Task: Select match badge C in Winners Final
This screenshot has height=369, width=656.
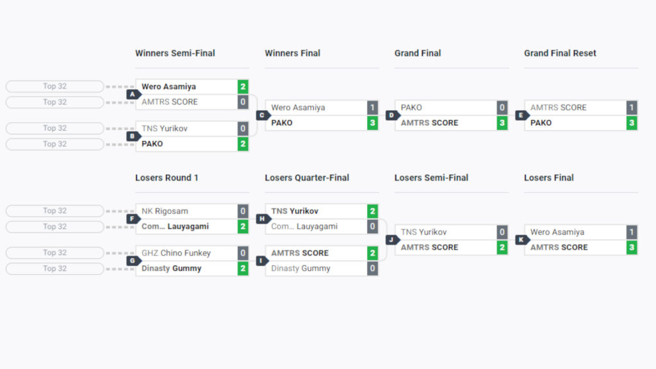Action: [263, 115]
